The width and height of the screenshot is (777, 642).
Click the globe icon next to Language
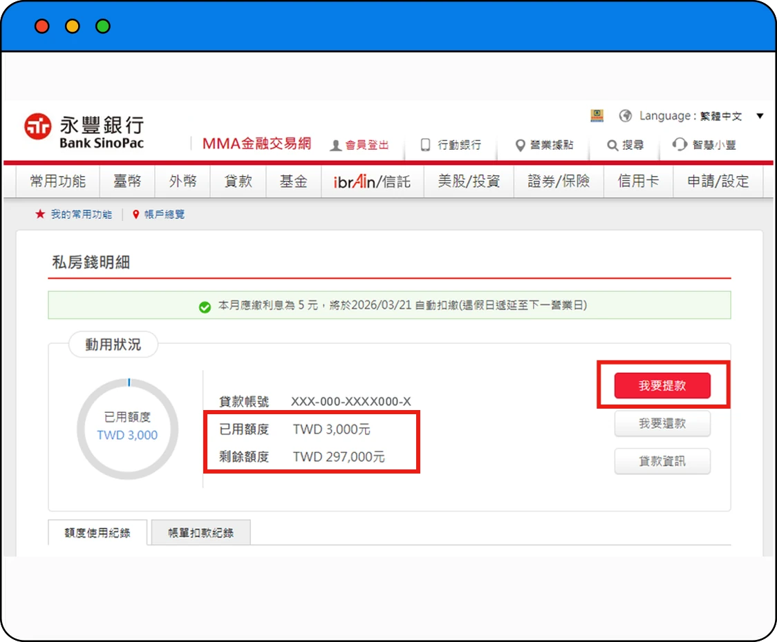click(x=626, y=116)
